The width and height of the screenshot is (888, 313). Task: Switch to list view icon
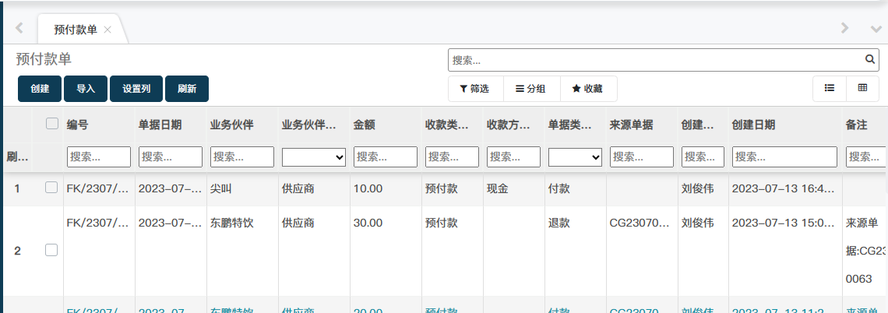830,89
